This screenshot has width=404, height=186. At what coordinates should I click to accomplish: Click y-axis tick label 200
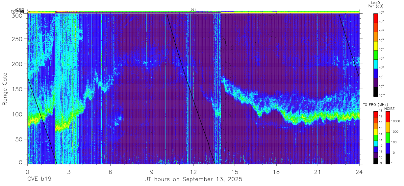tap(18, 64)
